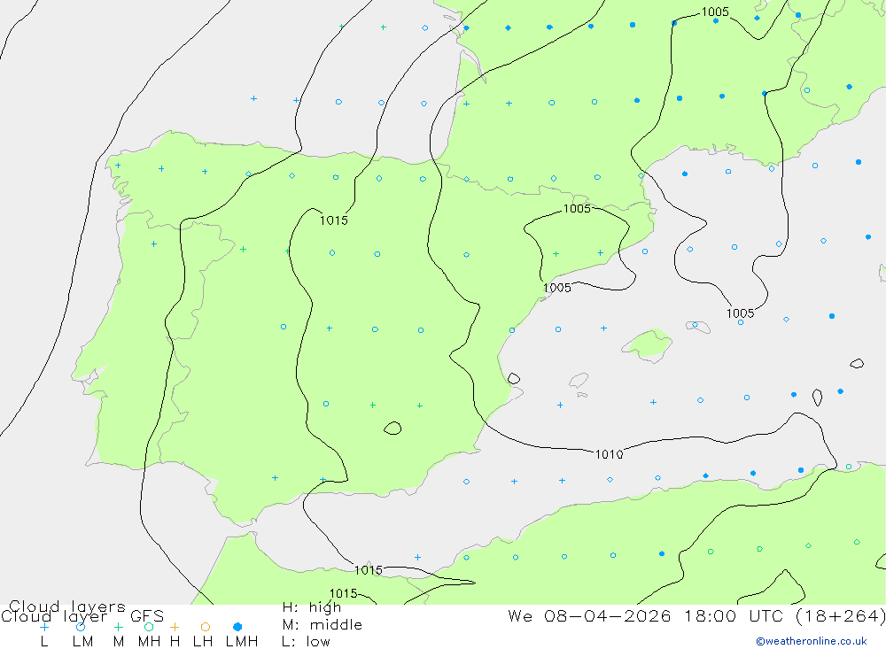The width and height of the screenshot is (886, 649).
Task: Click the blue circle LM legend symbol
Action: pos(81,627)
